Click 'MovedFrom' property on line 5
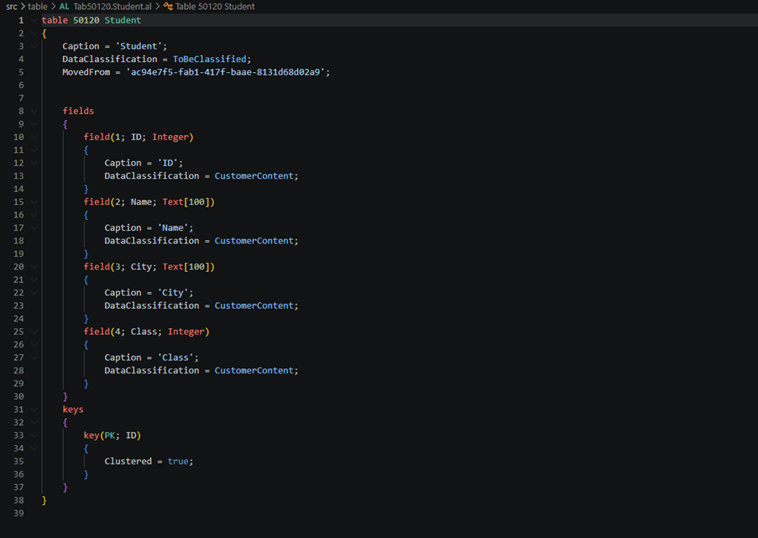The width and height of the screenshot is (758, 538). click(86, 72)
